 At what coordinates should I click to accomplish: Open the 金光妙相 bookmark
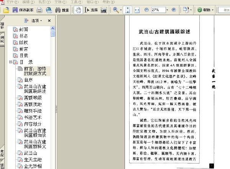coord(33,166)
